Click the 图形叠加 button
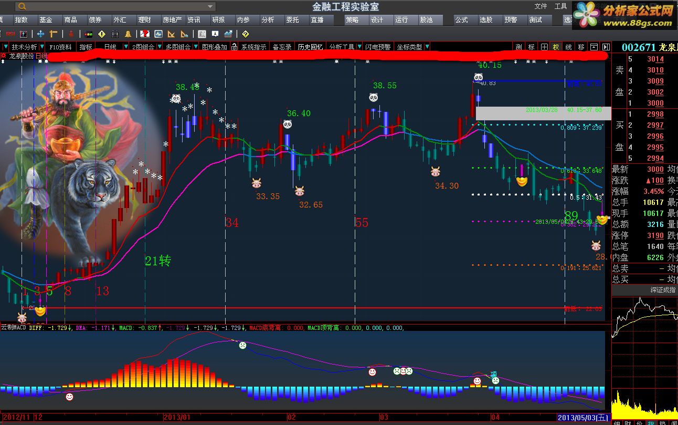 215,47
